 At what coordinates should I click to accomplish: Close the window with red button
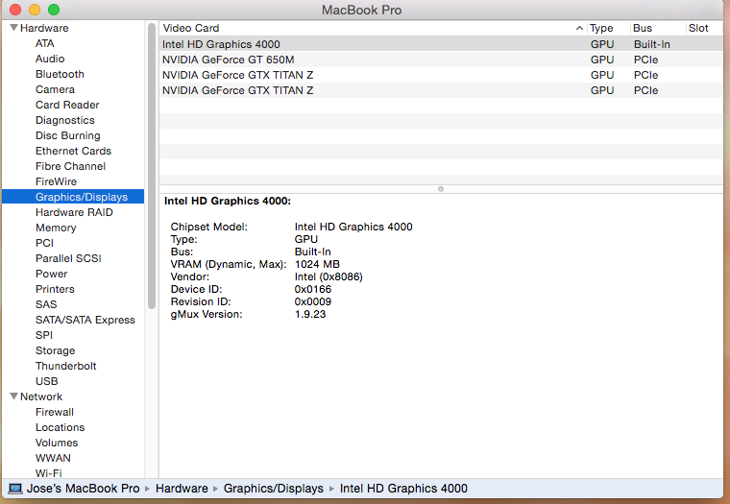pos(15,10)
